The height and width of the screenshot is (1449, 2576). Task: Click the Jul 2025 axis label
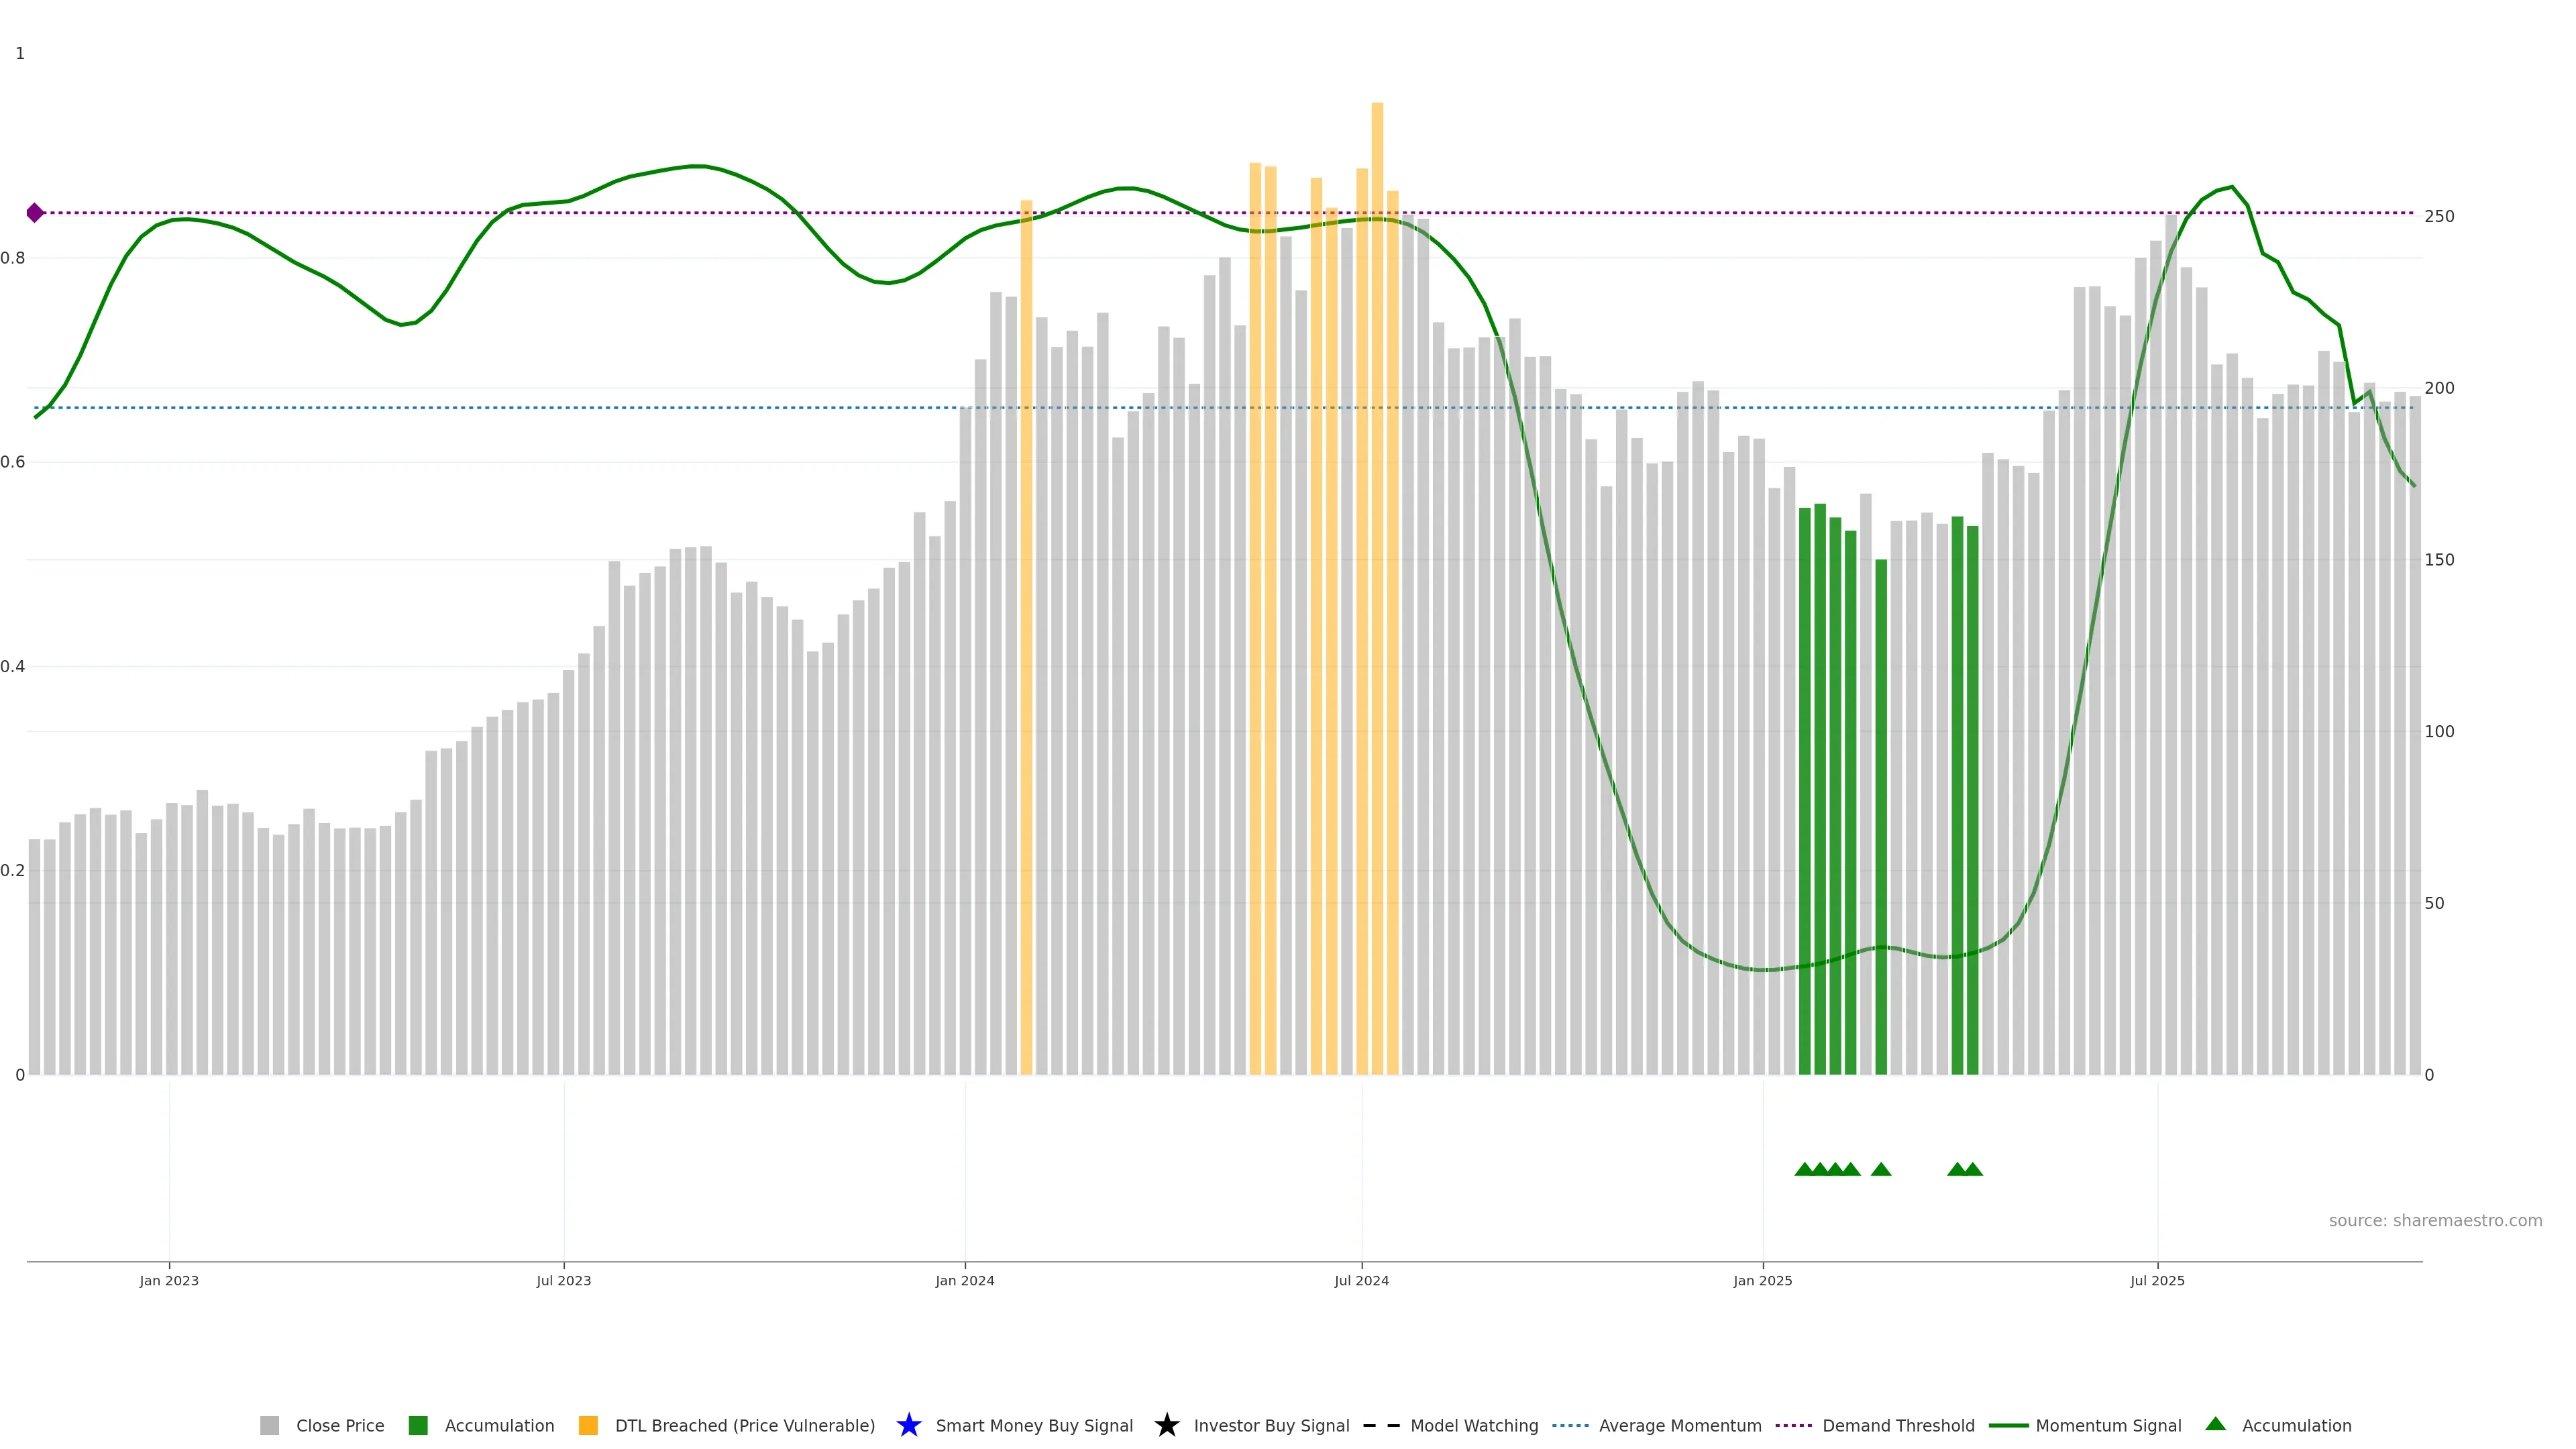click(x=2157, y=1280)
